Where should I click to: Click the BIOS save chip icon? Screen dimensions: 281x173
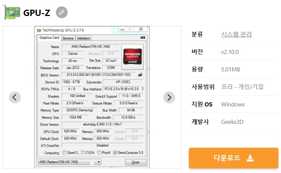point(140,74)
